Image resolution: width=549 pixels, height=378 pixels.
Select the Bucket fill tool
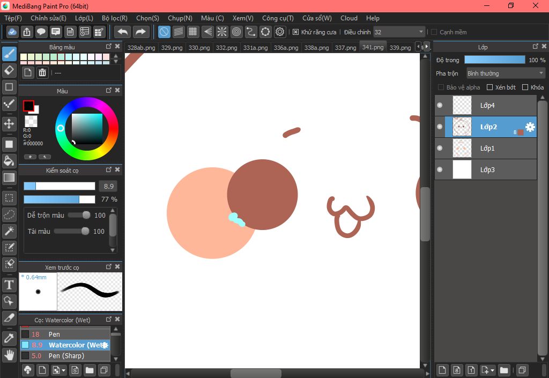coord(9,161)
